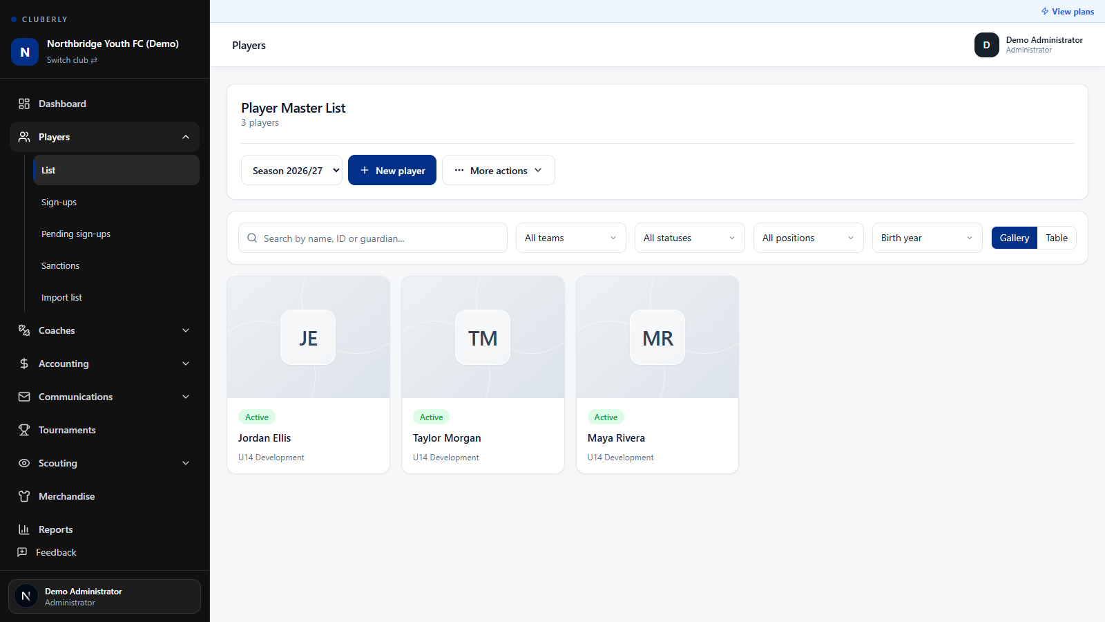Collapse the Players sidebar section
This screenshot has width=1105, height=622.
pos(186,137)
